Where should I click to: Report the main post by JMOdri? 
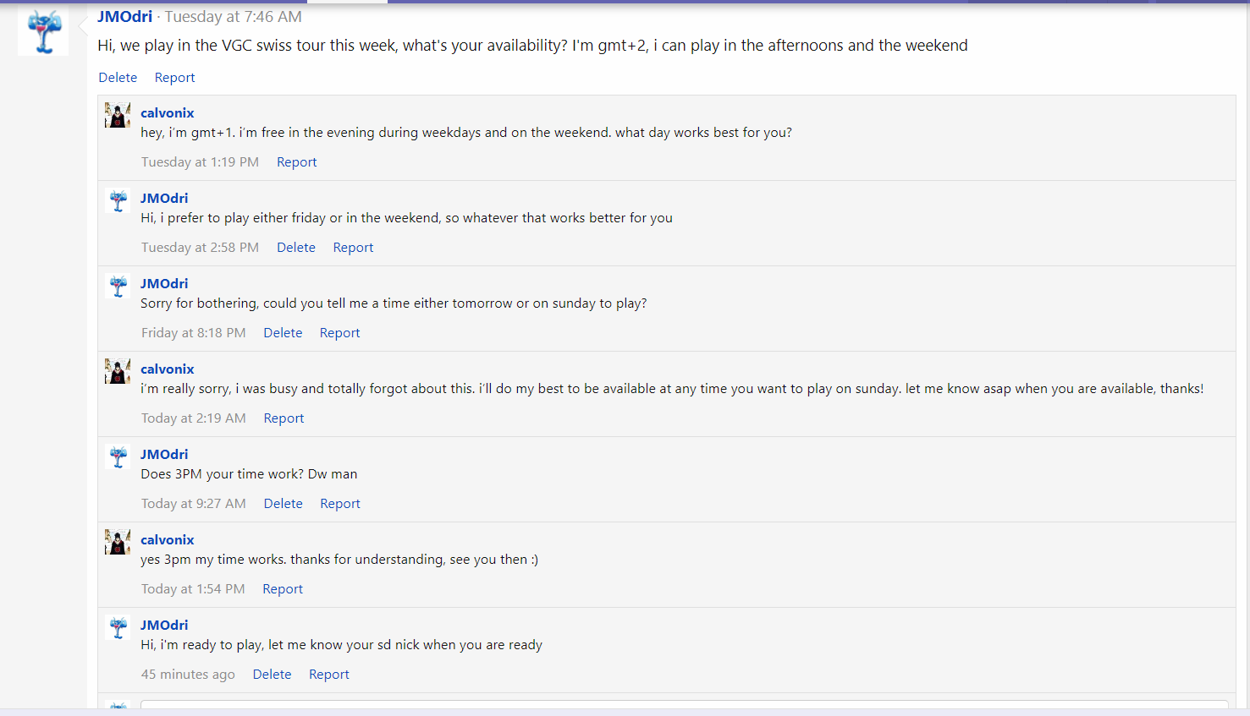point(174,78)
